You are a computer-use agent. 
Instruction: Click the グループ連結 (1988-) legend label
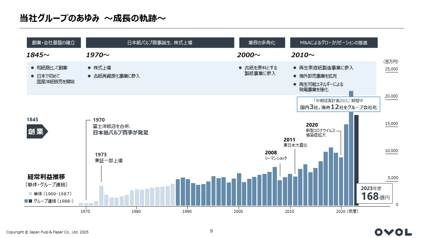(x=53, y=201)
